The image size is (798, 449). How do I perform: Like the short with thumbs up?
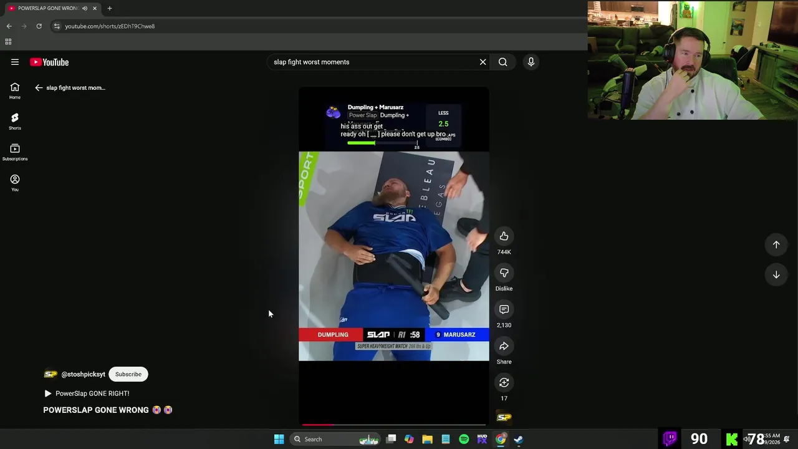(x=504, y=236)
